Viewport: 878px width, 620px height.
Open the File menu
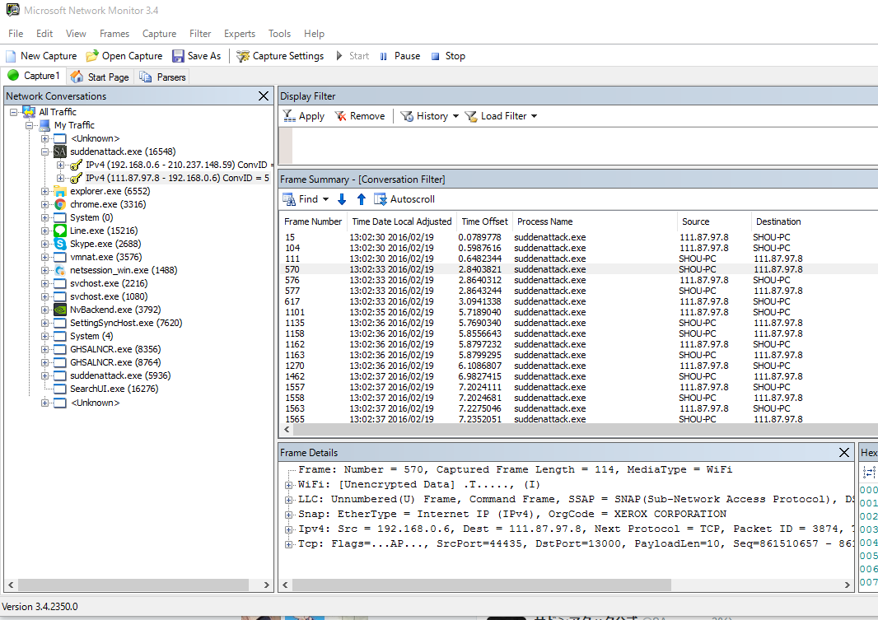[x=16, y=34]
